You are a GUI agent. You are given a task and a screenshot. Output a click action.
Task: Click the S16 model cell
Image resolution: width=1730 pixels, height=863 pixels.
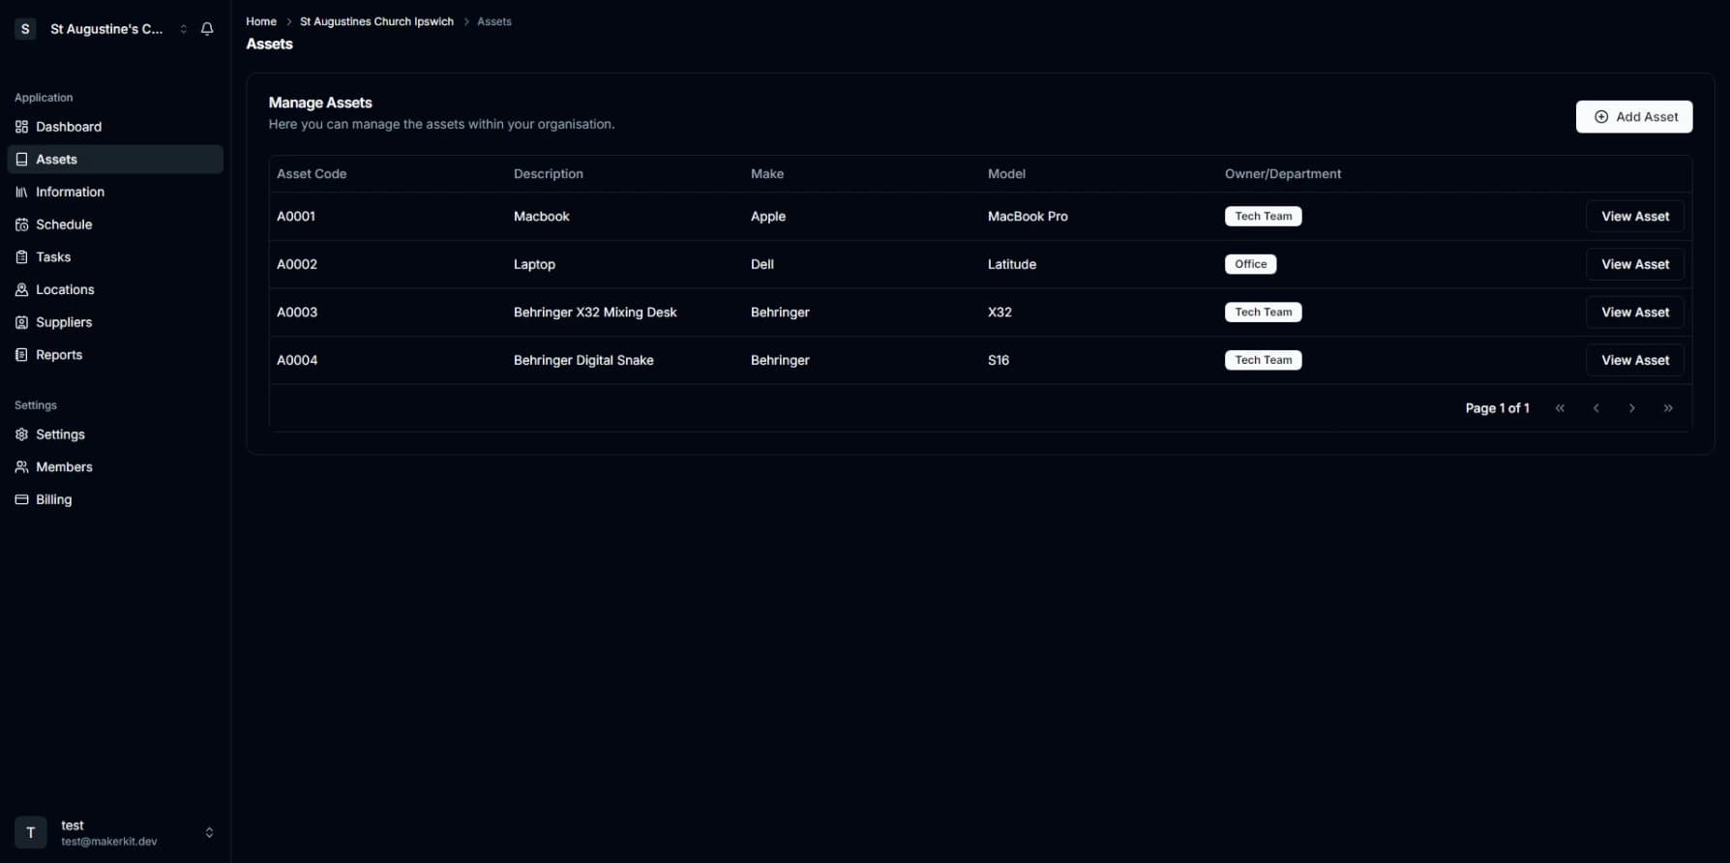pos(999,360)
